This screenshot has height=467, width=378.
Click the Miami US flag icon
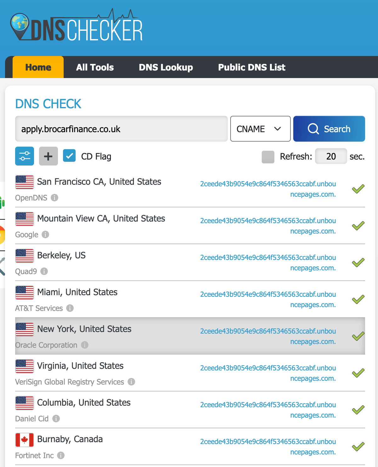click(x=25, y=293)
